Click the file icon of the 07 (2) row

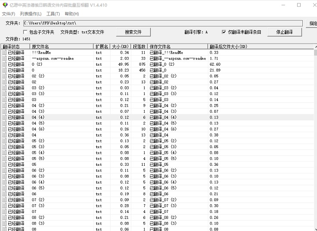[4, 199]
